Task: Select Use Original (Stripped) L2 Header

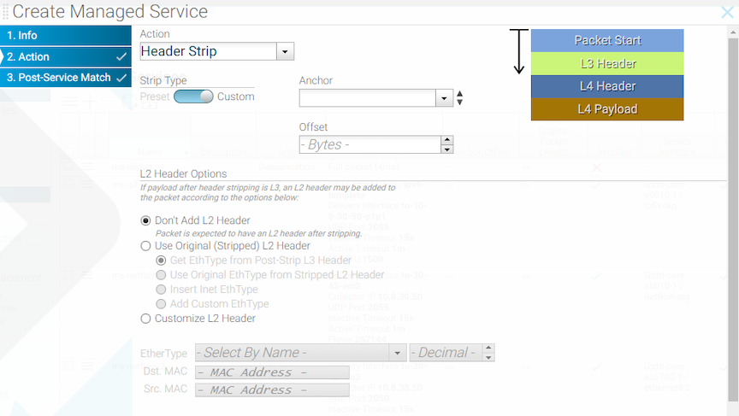Action: coord(145,246)
